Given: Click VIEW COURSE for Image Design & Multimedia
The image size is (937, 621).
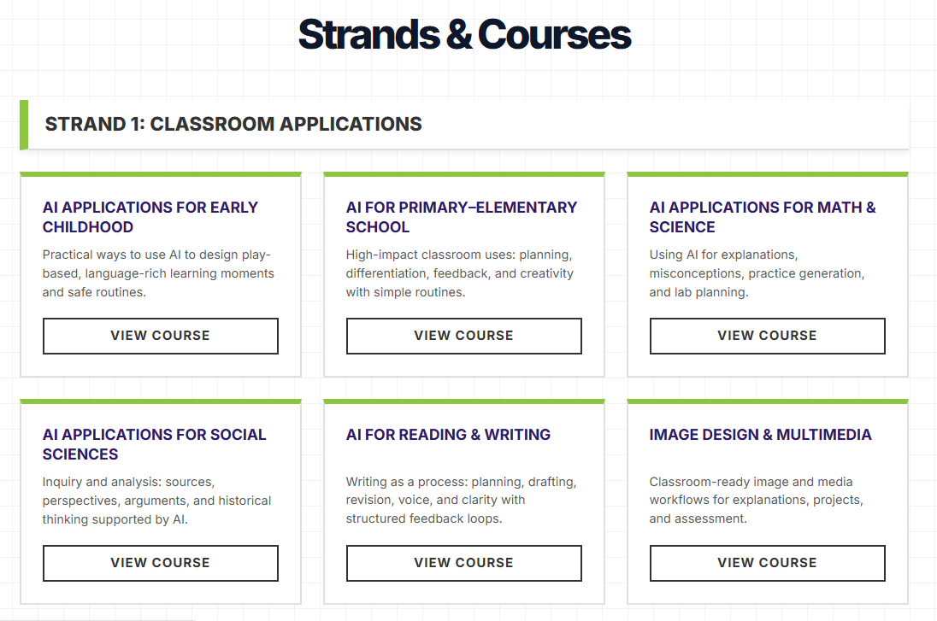Looking at the screenshot, I should (767, 563).
